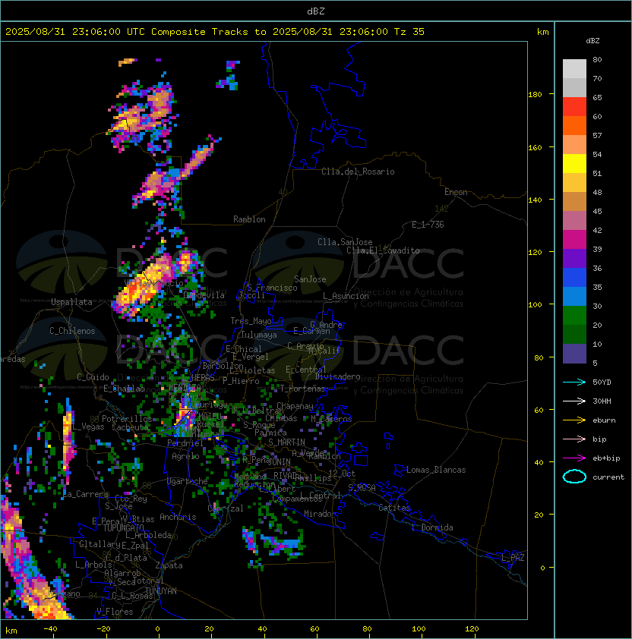Click the 'Divisadero' place label
Image resolution: width=632 pixels, height=639 pixels.
pos(338,376)
